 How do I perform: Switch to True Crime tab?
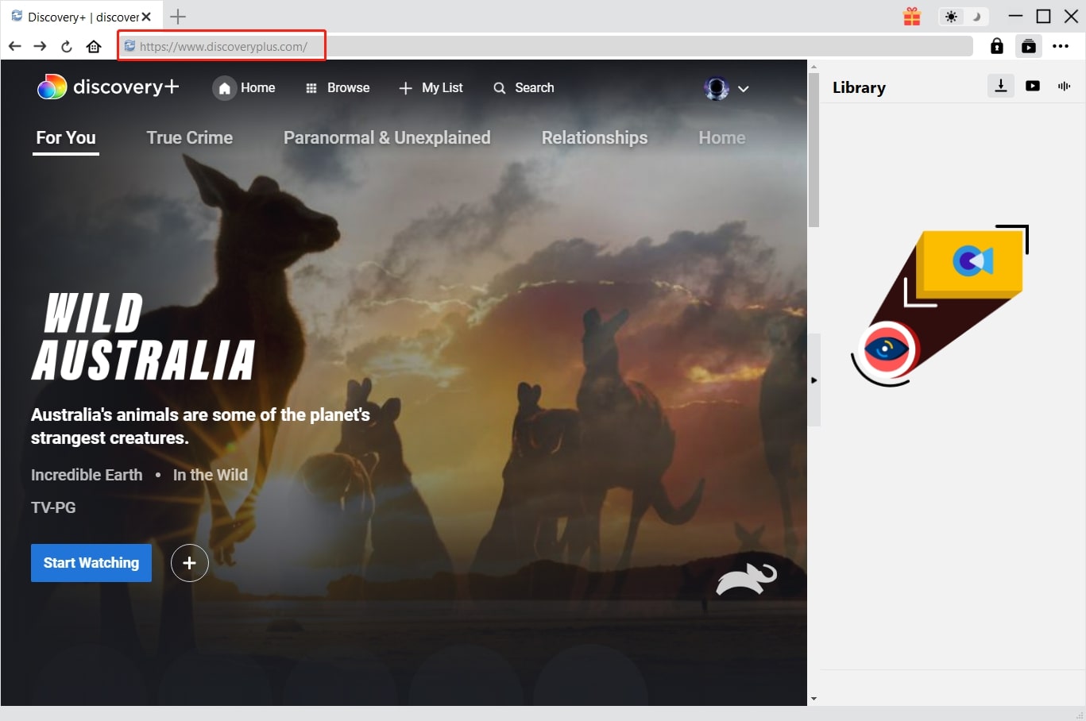[189, 137]
